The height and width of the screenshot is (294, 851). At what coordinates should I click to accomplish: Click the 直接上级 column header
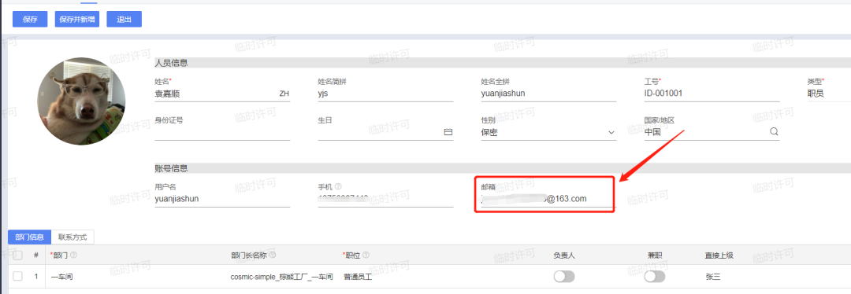click(x=719, y=255)
